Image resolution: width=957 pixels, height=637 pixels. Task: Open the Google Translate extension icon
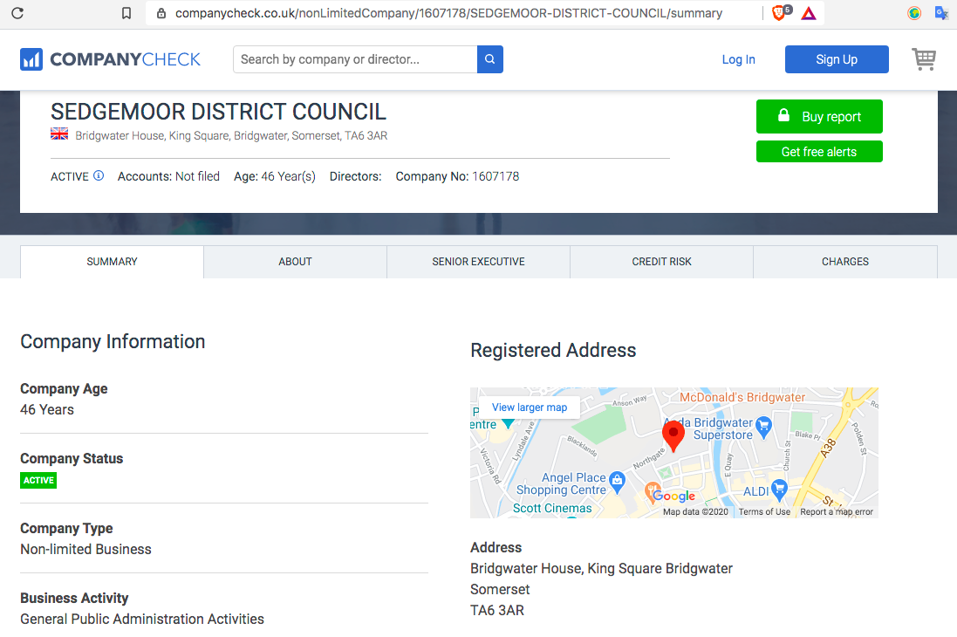click(x=942, y=13)
